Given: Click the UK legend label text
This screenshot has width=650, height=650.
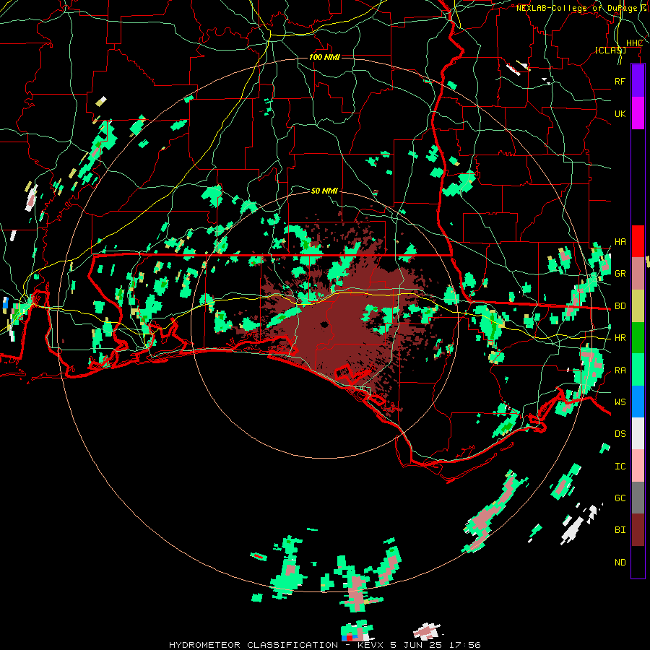Looking at the screenshot, I should pyautogui.click(x=620, y=113).
